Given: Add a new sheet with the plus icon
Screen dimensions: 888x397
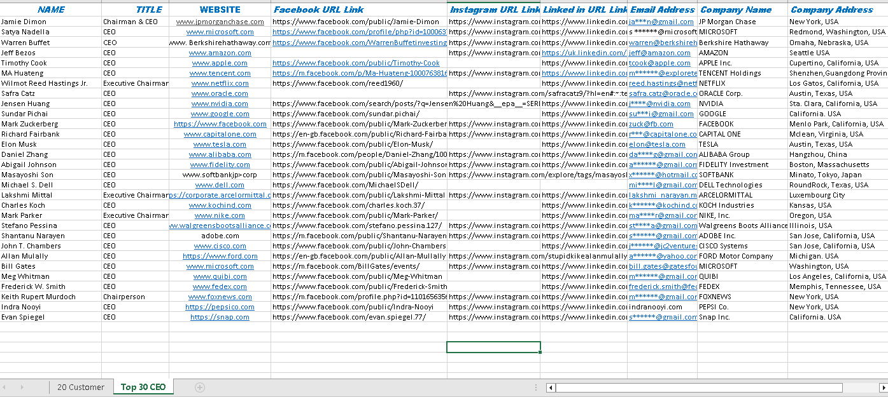Looking at the screenshot, I should [x=199, y=387].
